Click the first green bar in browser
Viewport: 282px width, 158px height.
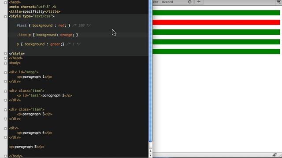click(x=216, y=13)
